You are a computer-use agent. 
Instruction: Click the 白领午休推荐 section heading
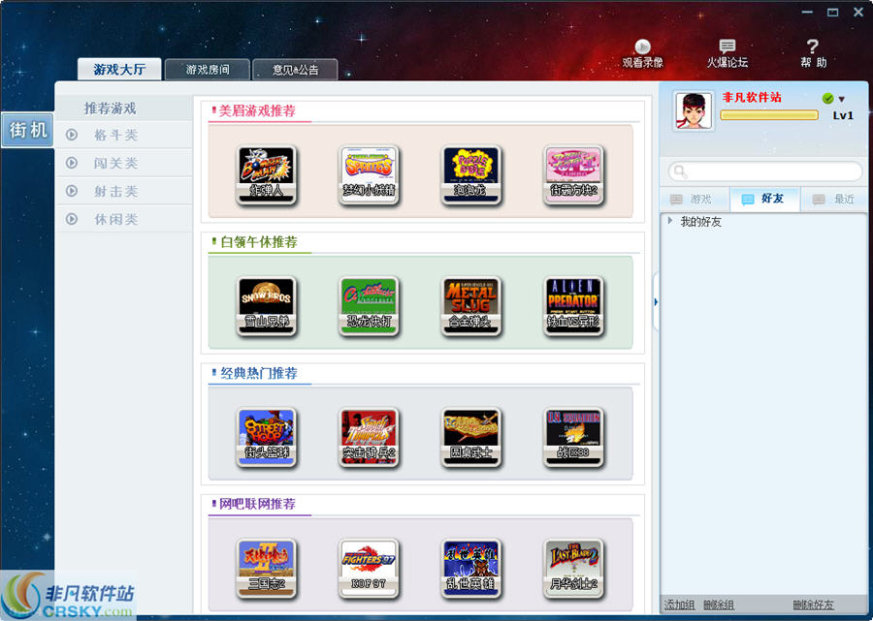tap(259, 242)
